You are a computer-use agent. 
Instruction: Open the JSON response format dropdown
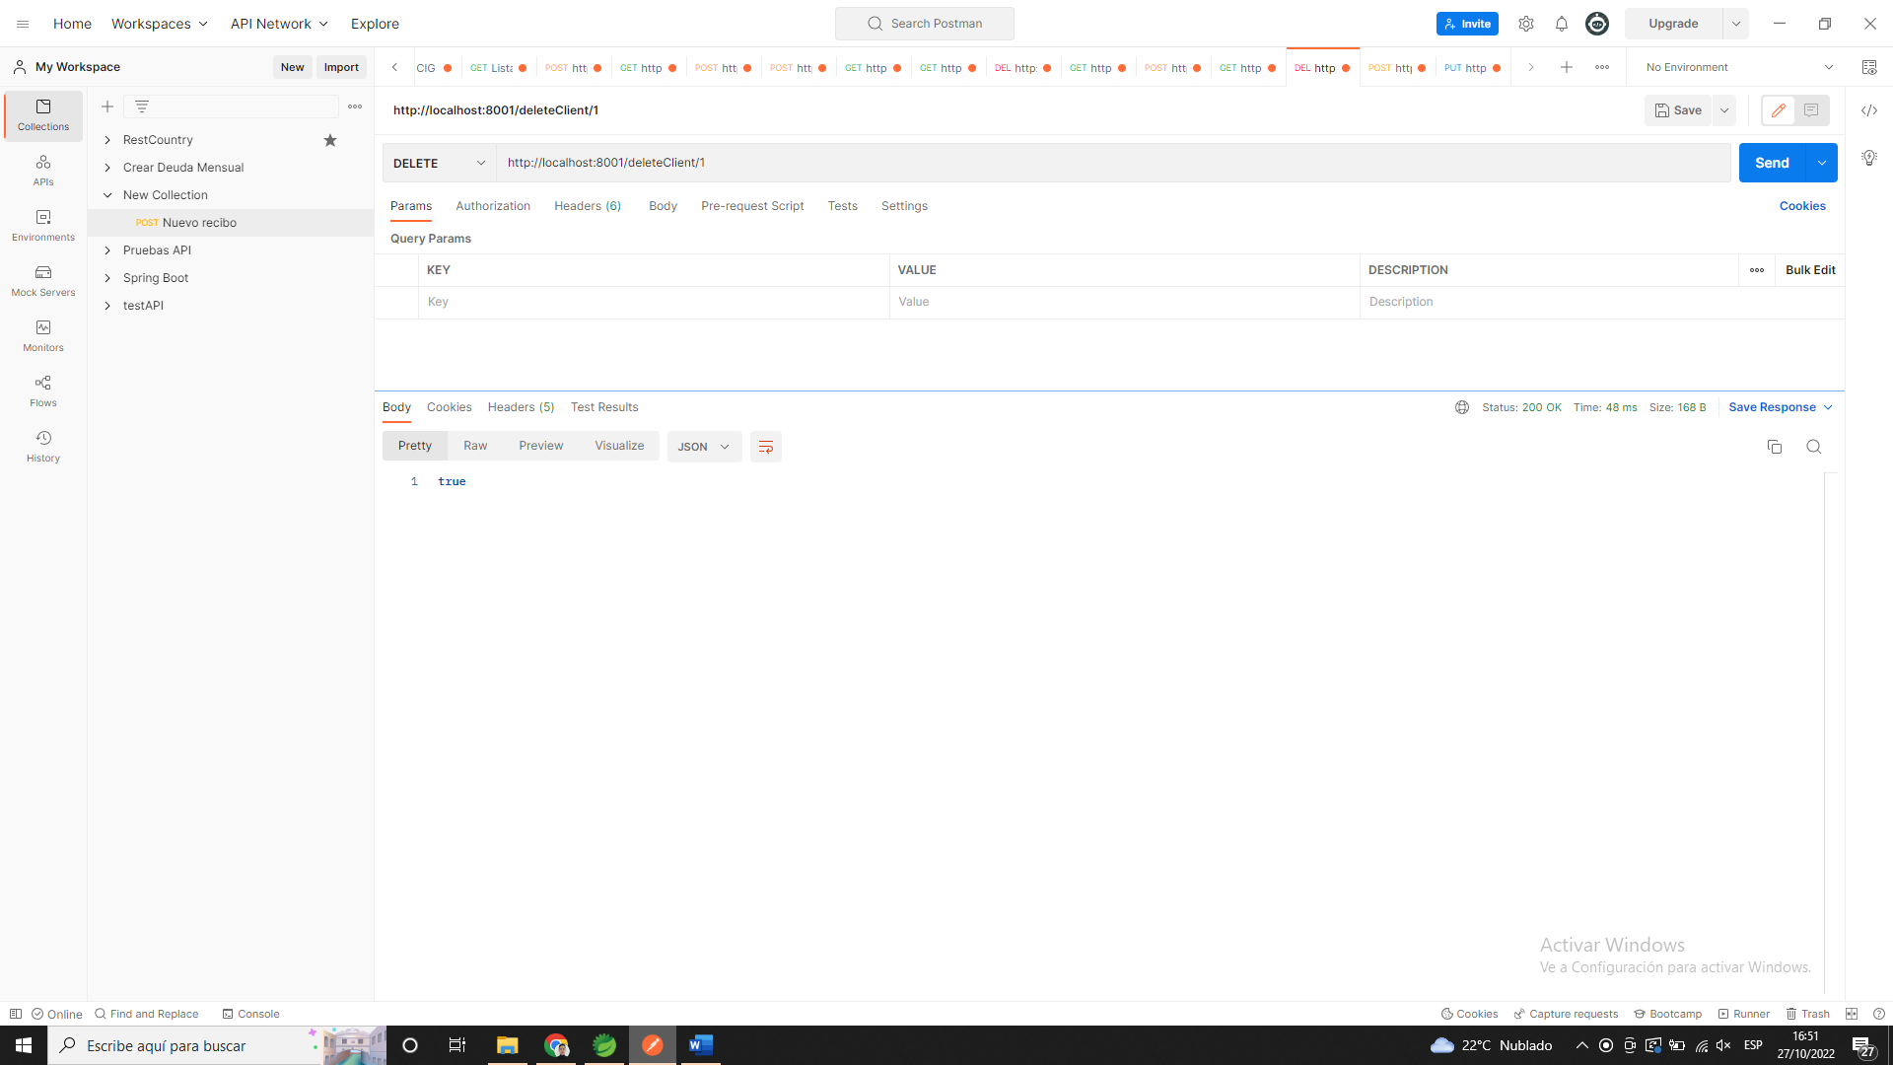tap(703, 446)
